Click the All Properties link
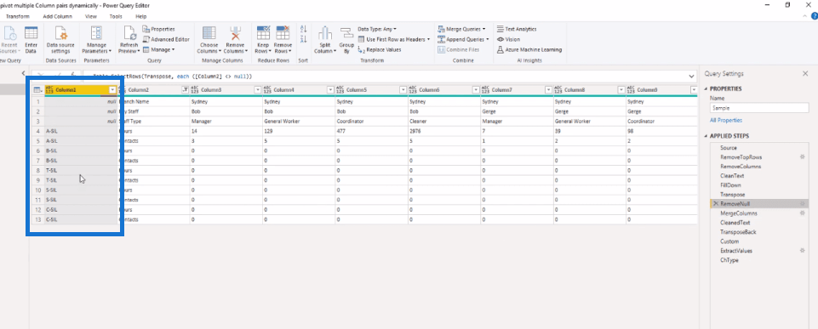Screen dimensions: 818x329 pyautogui.click(x=726, y=120)
